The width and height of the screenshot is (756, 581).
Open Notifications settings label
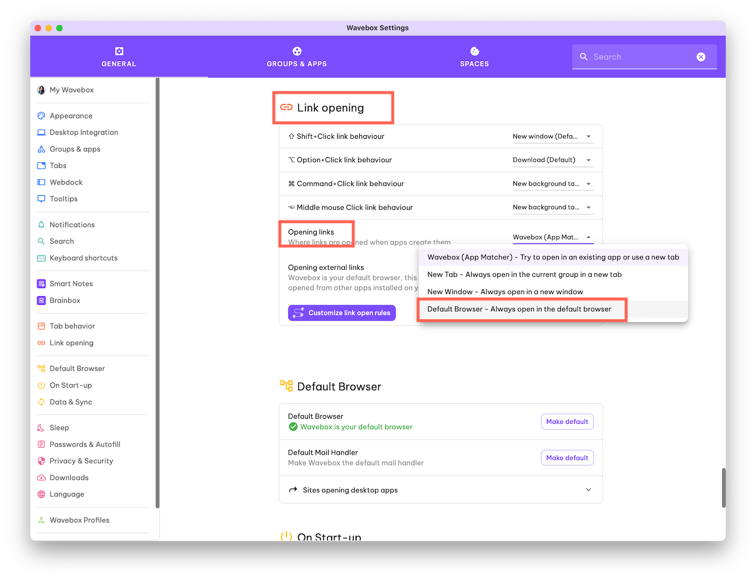[72, 225]
